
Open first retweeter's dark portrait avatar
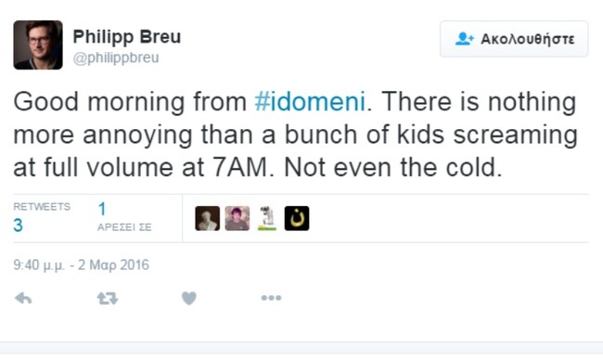(207, 218)
